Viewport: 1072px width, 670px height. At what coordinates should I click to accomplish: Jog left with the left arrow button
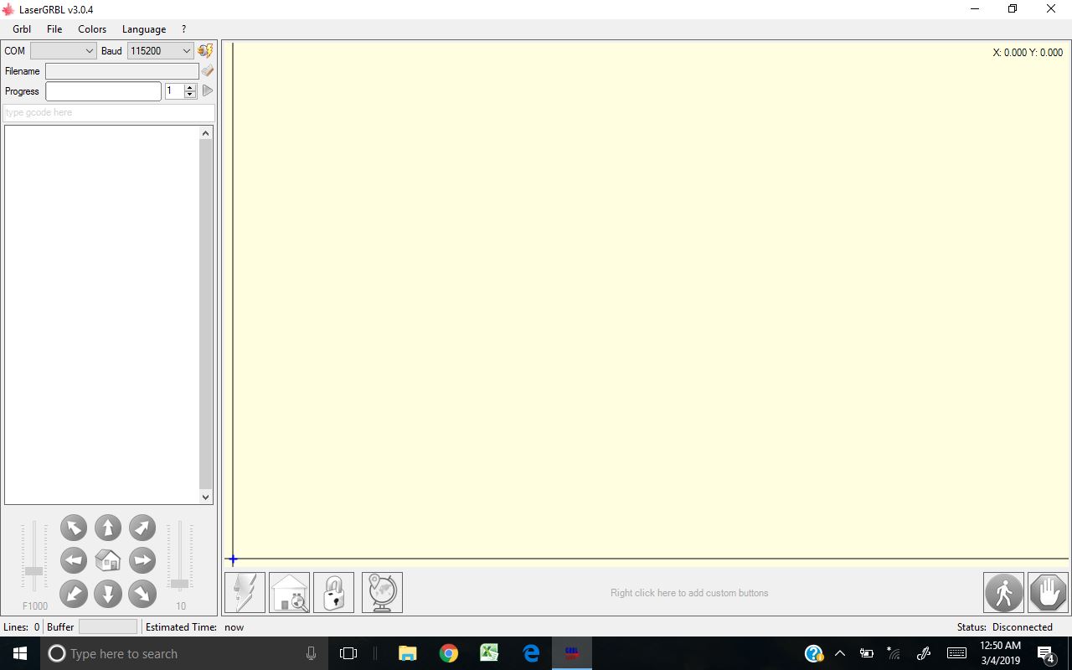click(x=74, y=560)
